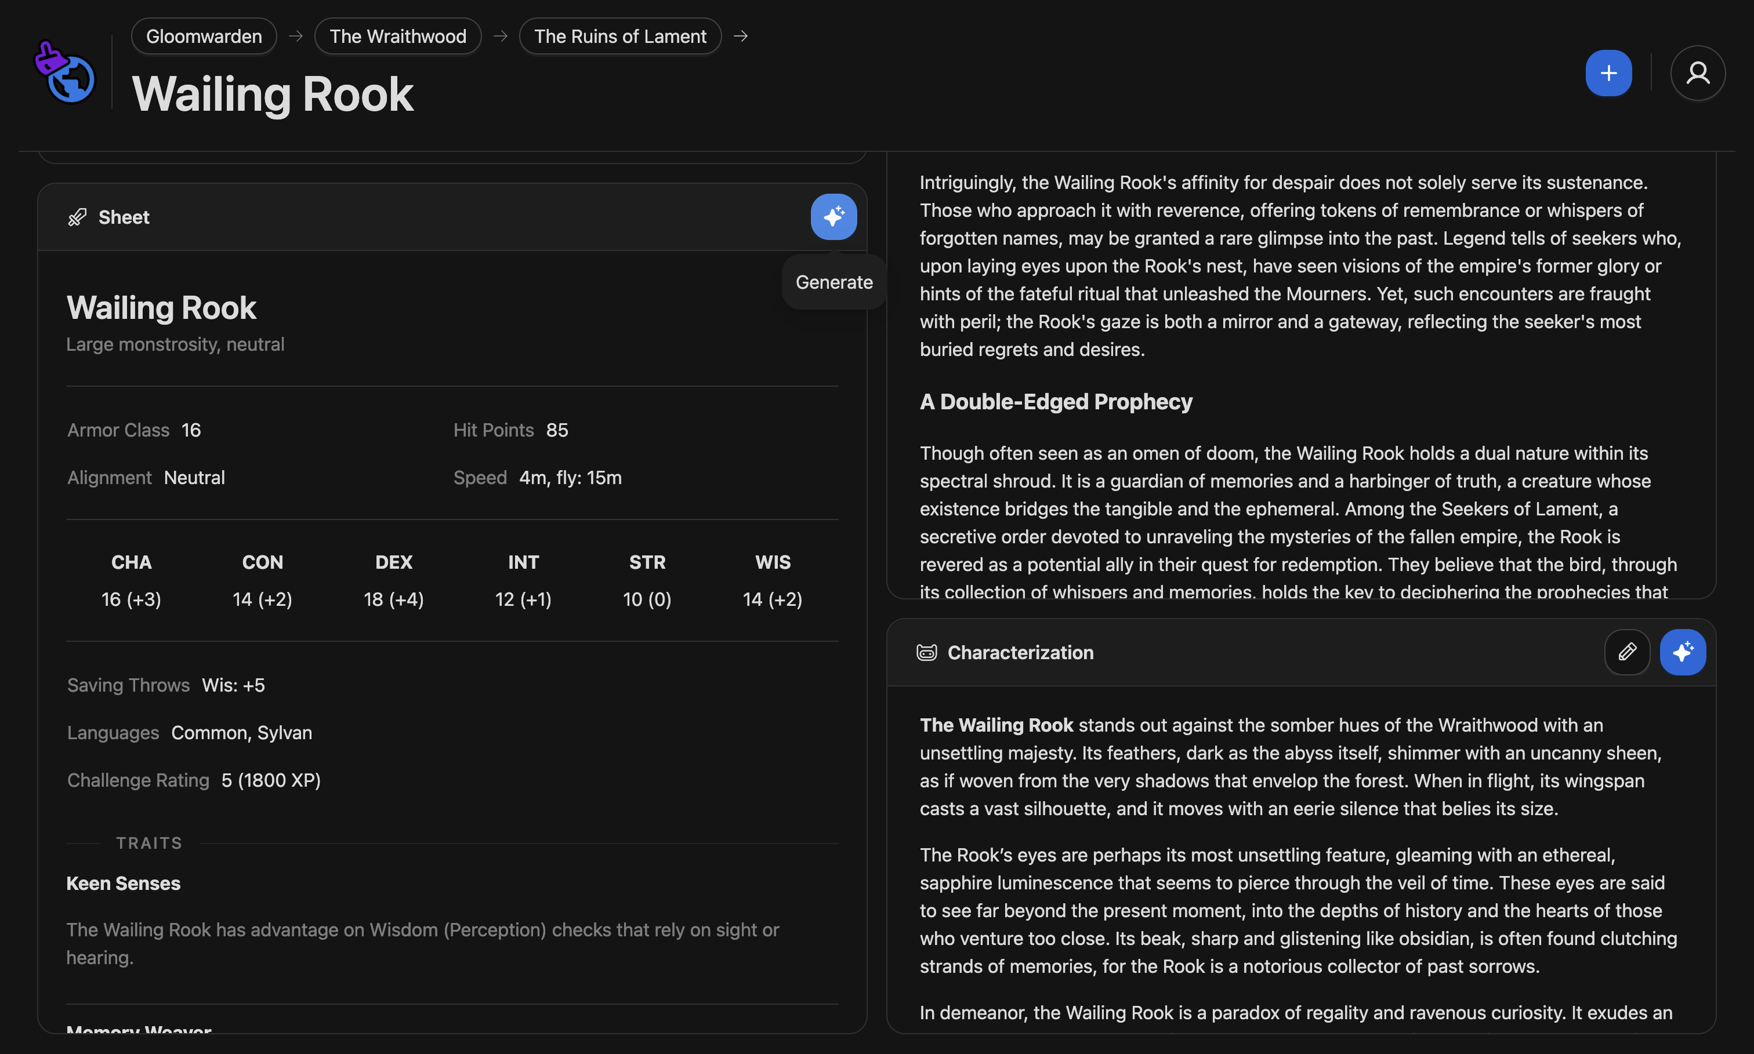Click the Wailing Rook page title

coord(272,95)
